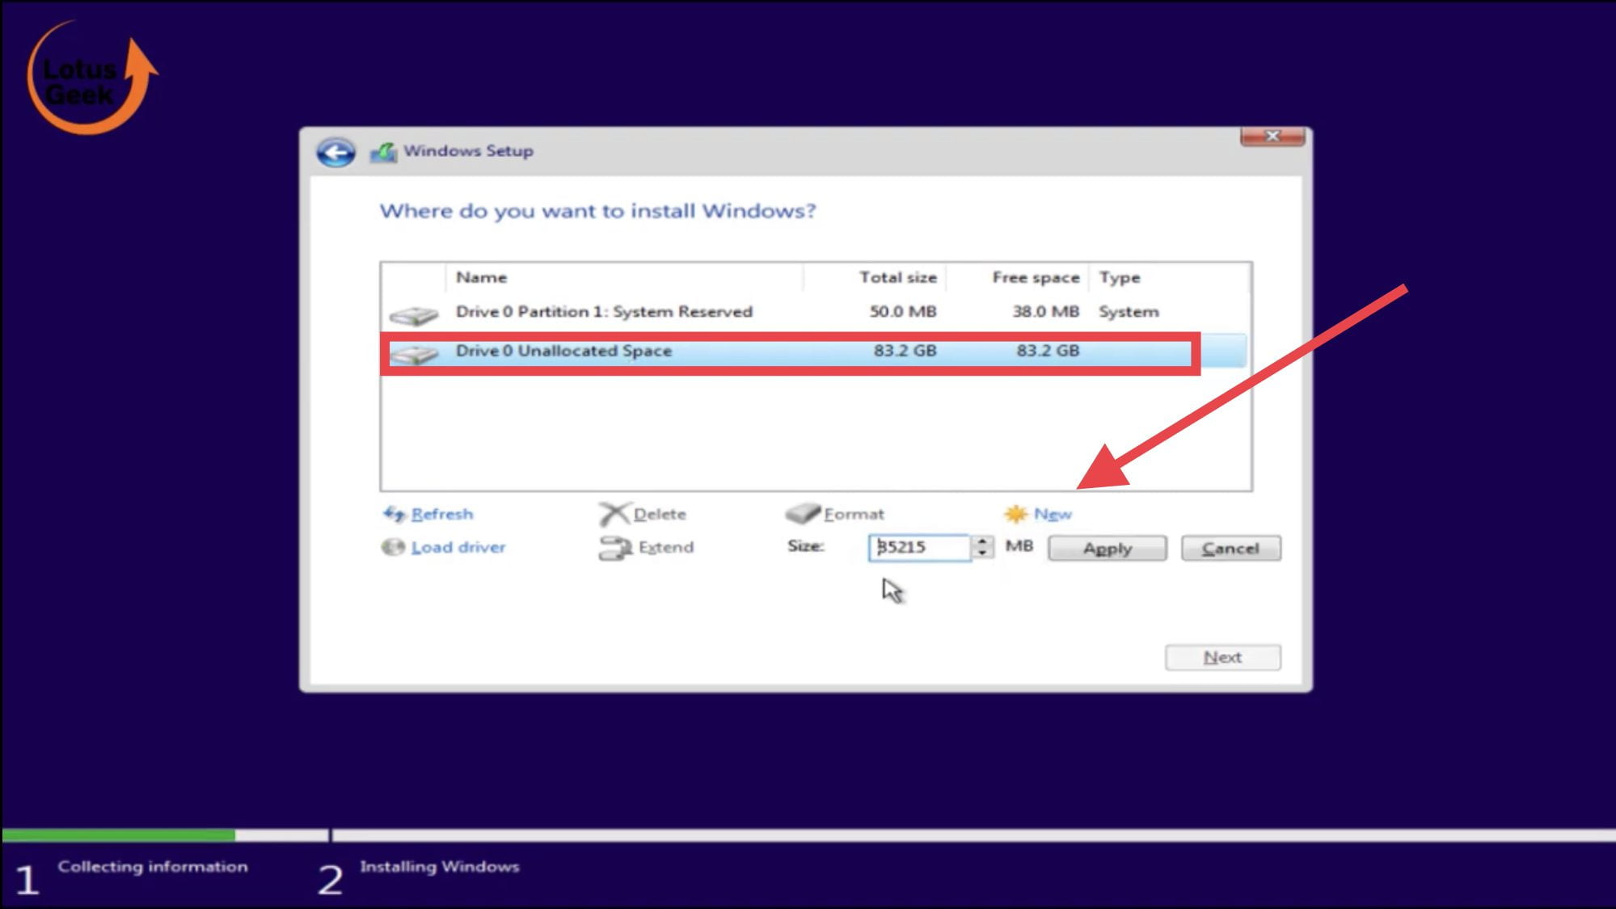This screenshot has height=909, width=1616.
Task: Click the Load driver disc icon
Action: (x=393, y=547)
